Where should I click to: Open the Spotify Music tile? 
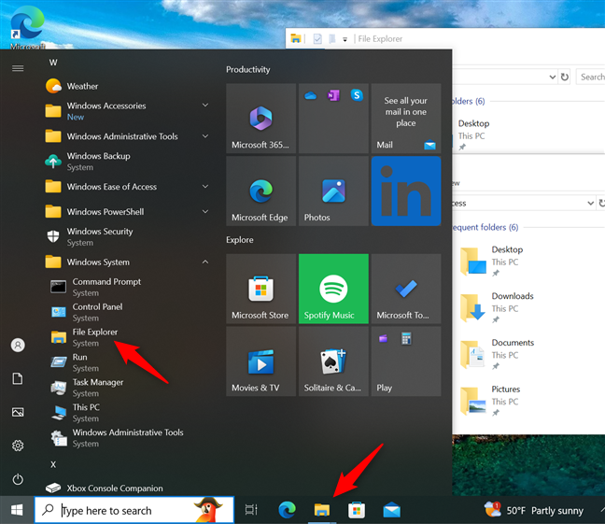(333, 289)
